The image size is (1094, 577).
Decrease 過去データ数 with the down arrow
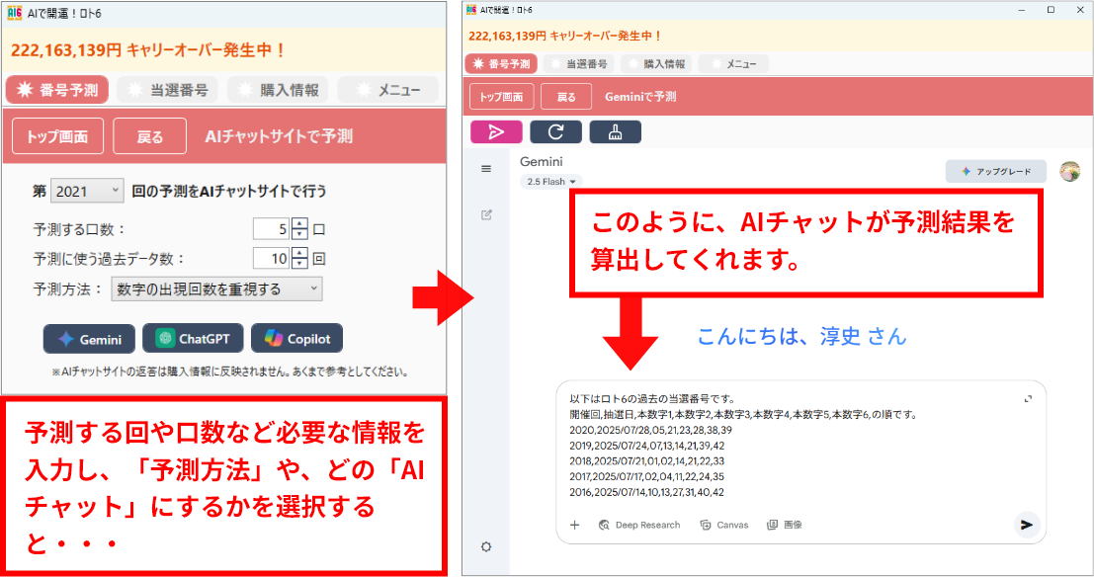pyautogui.click(x=300, y=264)
